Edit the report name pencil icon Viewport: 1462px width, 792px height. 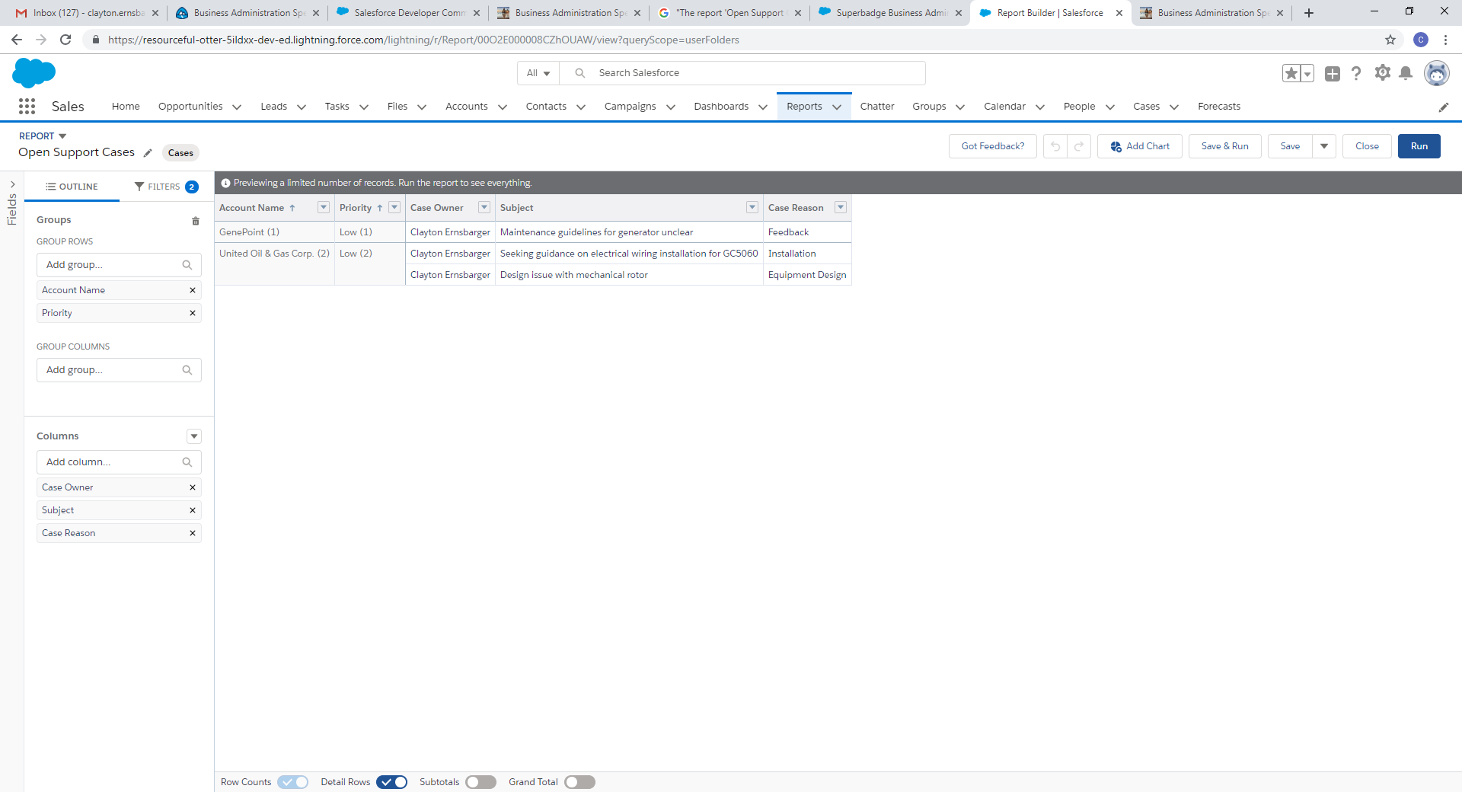tap(148, 153)
